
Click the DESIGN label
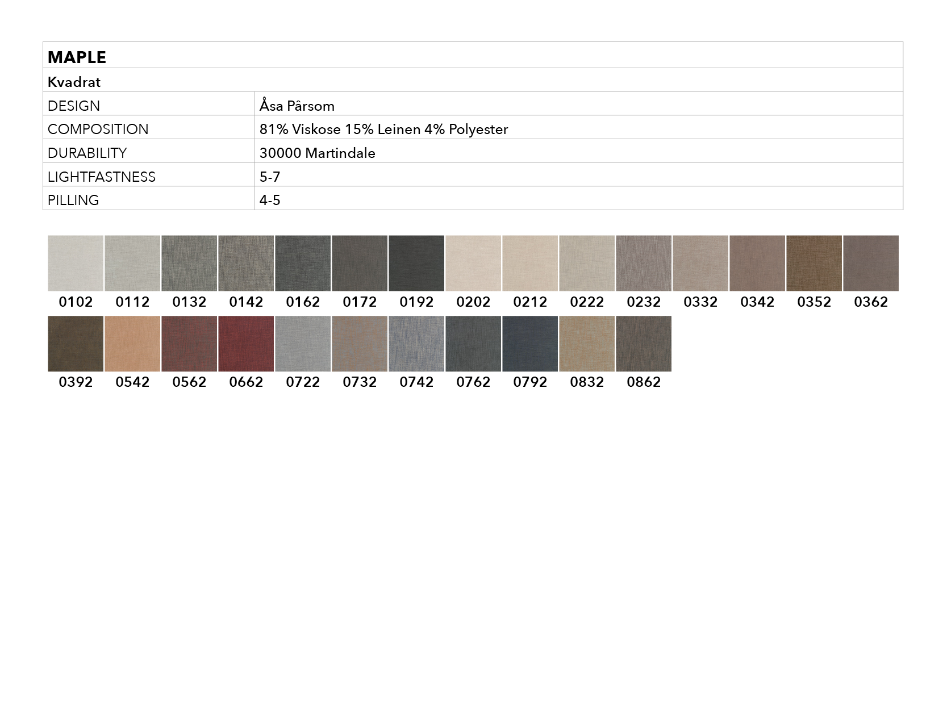(74, 106)
